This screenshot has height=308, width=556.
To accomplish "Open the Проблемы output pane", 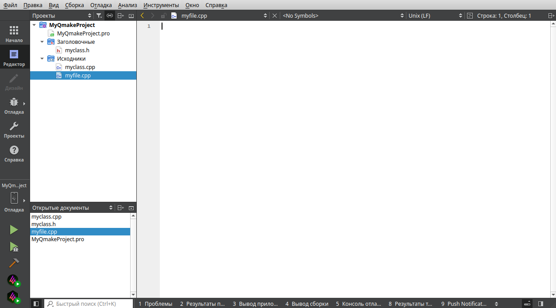I will [155, 304].
